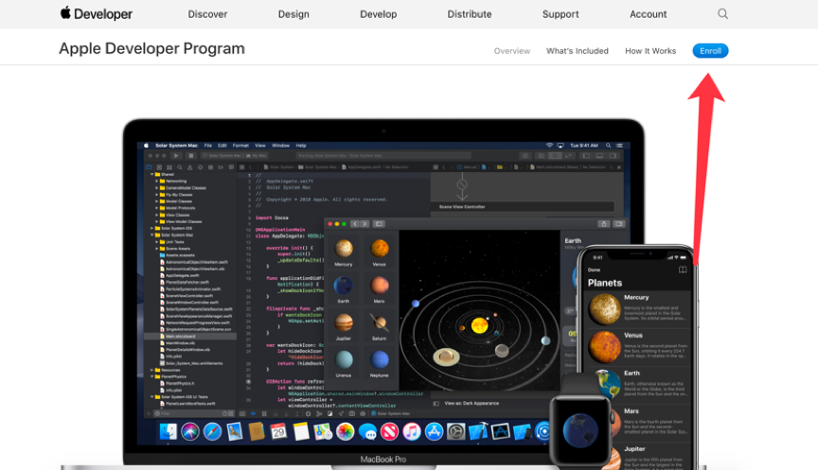The height and width of the screenshot is (470, 818).
Task: Click the Xcode Stop square button
Action: [191, 155]
